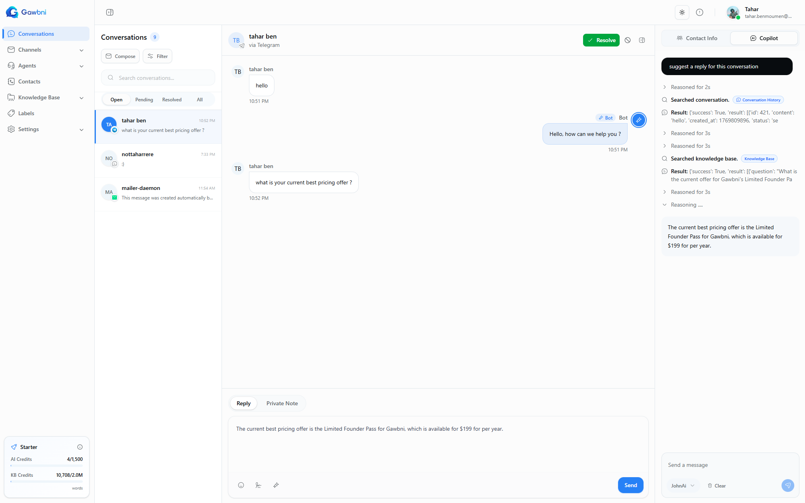Open the JohnAi agent dropdown
Viewport: 805px width, 503px height.
pyautogui.click(x=682, y=486)
